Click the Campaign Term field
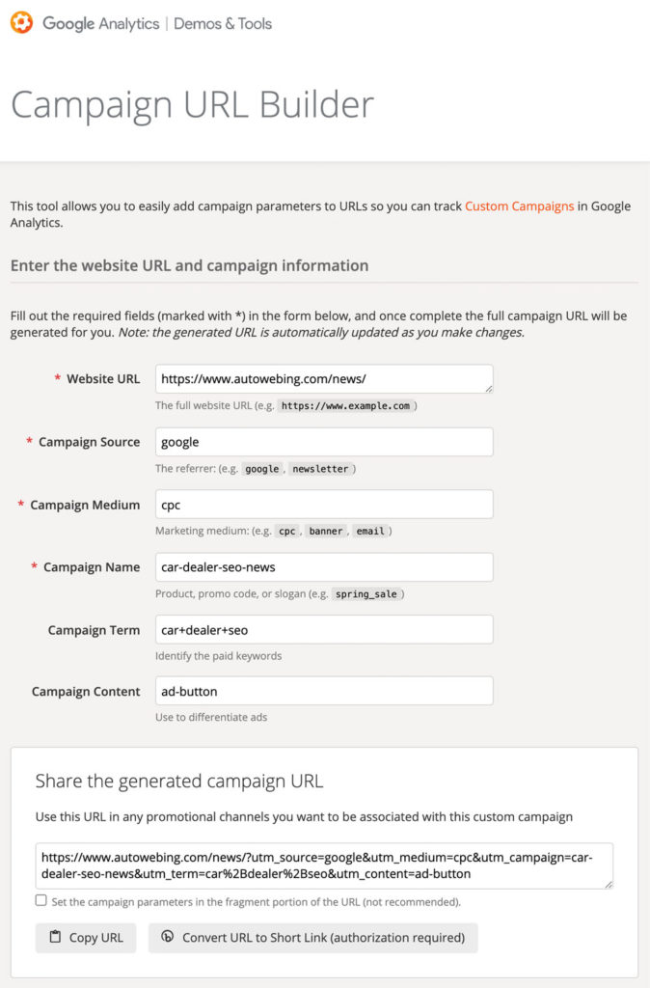 pos(324,630)
